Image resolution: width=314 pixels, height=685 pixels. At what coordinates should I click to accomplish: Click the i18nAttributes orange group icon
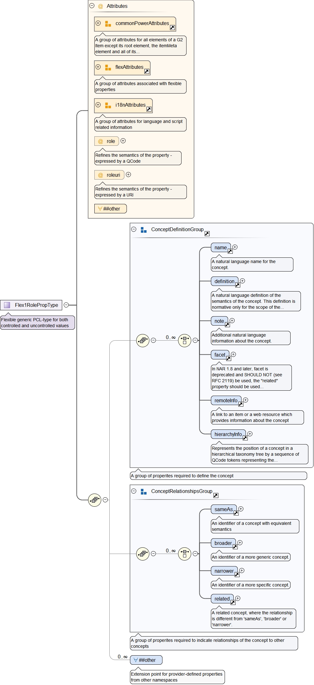[108, 105]
